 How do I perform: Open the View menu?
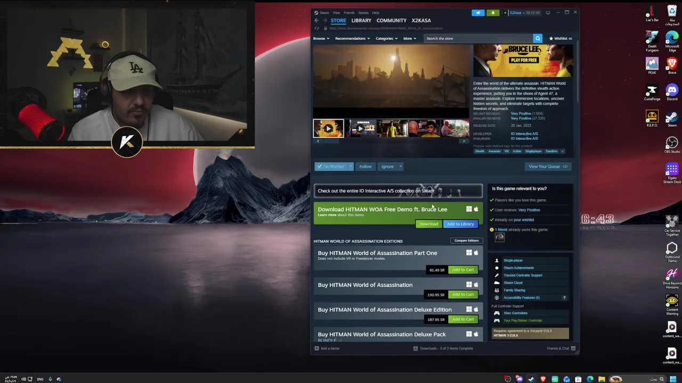click(336, 13)
